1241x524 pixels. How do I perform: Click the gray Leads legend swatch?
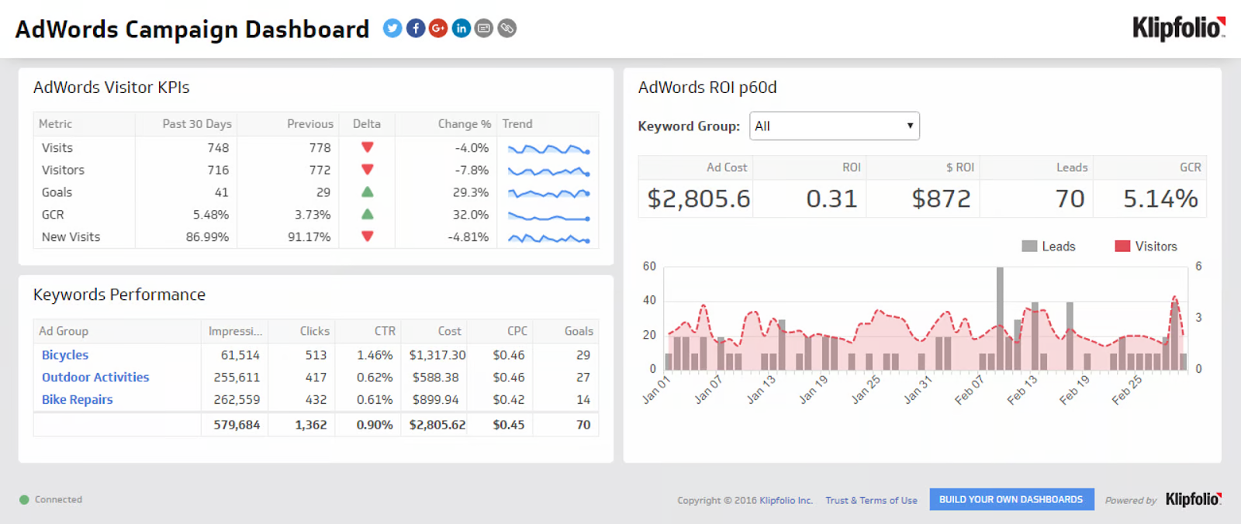(x=1029, y=246)
